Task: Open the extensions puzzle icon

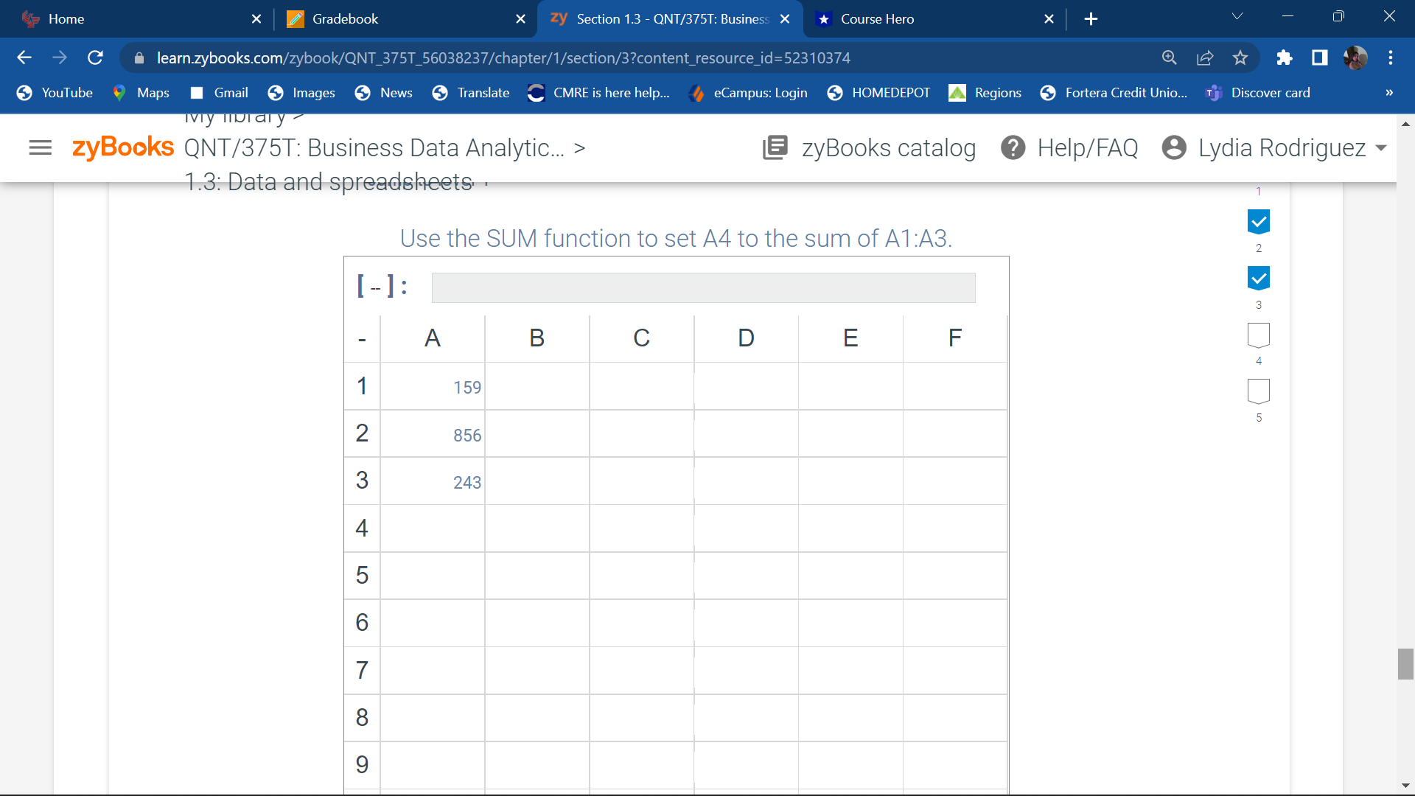Action: [x=1285, y=57]
